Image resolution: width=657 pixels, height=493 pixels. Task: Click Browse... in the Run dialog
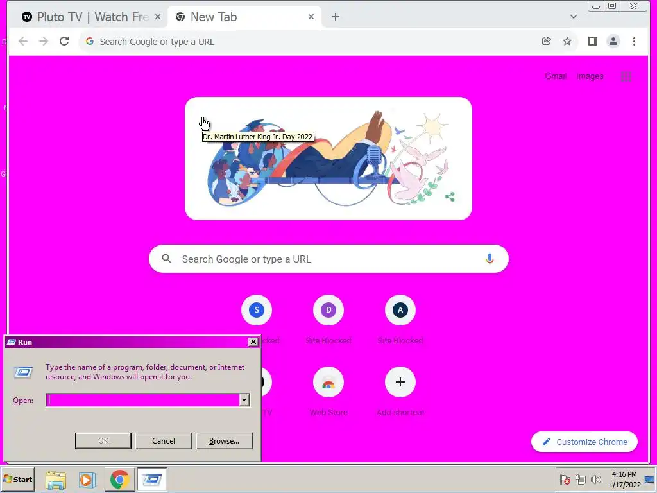point(224,440)
